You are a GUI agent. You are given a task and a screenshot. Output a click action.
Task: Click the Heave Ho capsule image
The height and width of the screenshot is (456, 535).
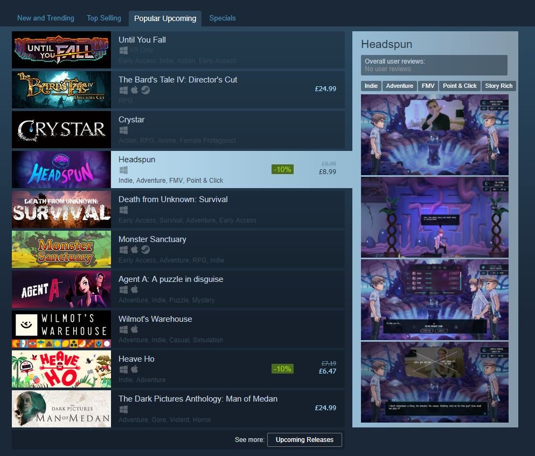[61, 369]
